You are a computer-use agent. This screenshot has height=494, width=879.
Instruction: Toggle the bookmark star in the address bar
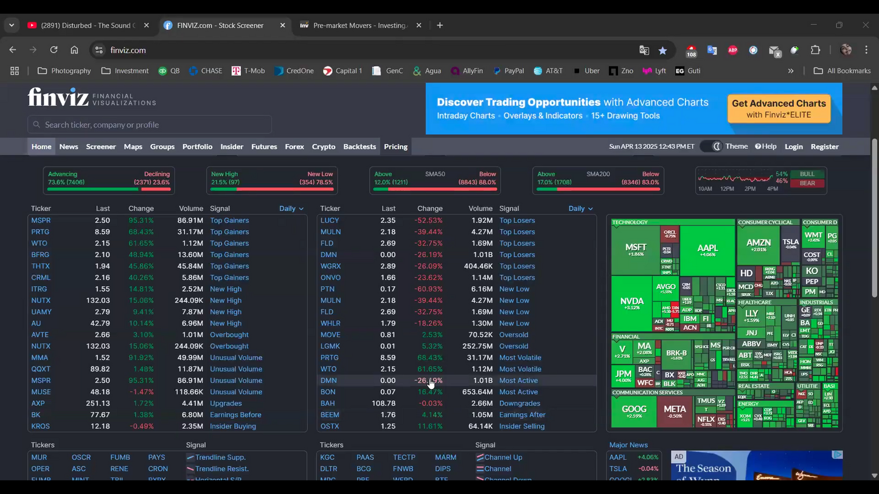coord(662,50)
